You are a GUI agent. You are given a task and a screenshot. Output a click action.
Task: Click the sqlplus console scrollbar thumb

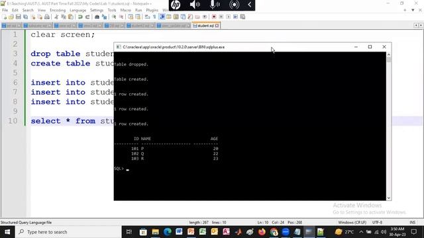[389, 59]
